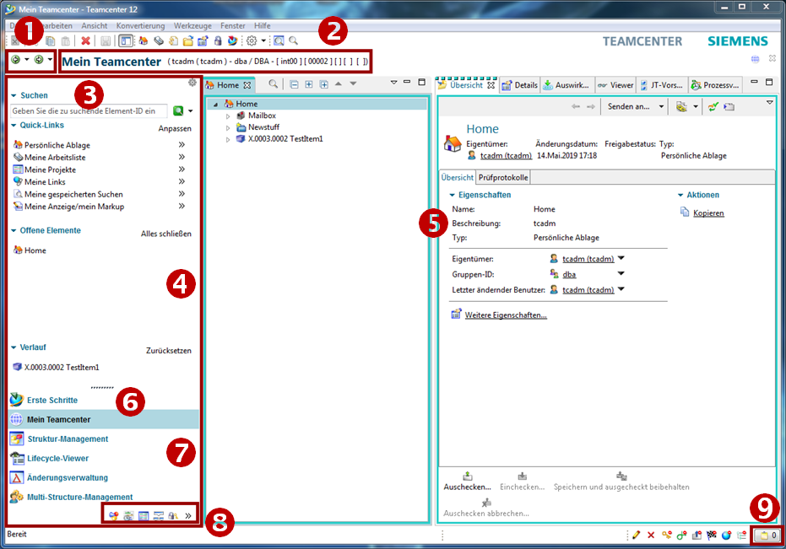
Task: Toggle the navigation pane layout toolbar button
Action: pyautogui.click(x=125, y=40)
